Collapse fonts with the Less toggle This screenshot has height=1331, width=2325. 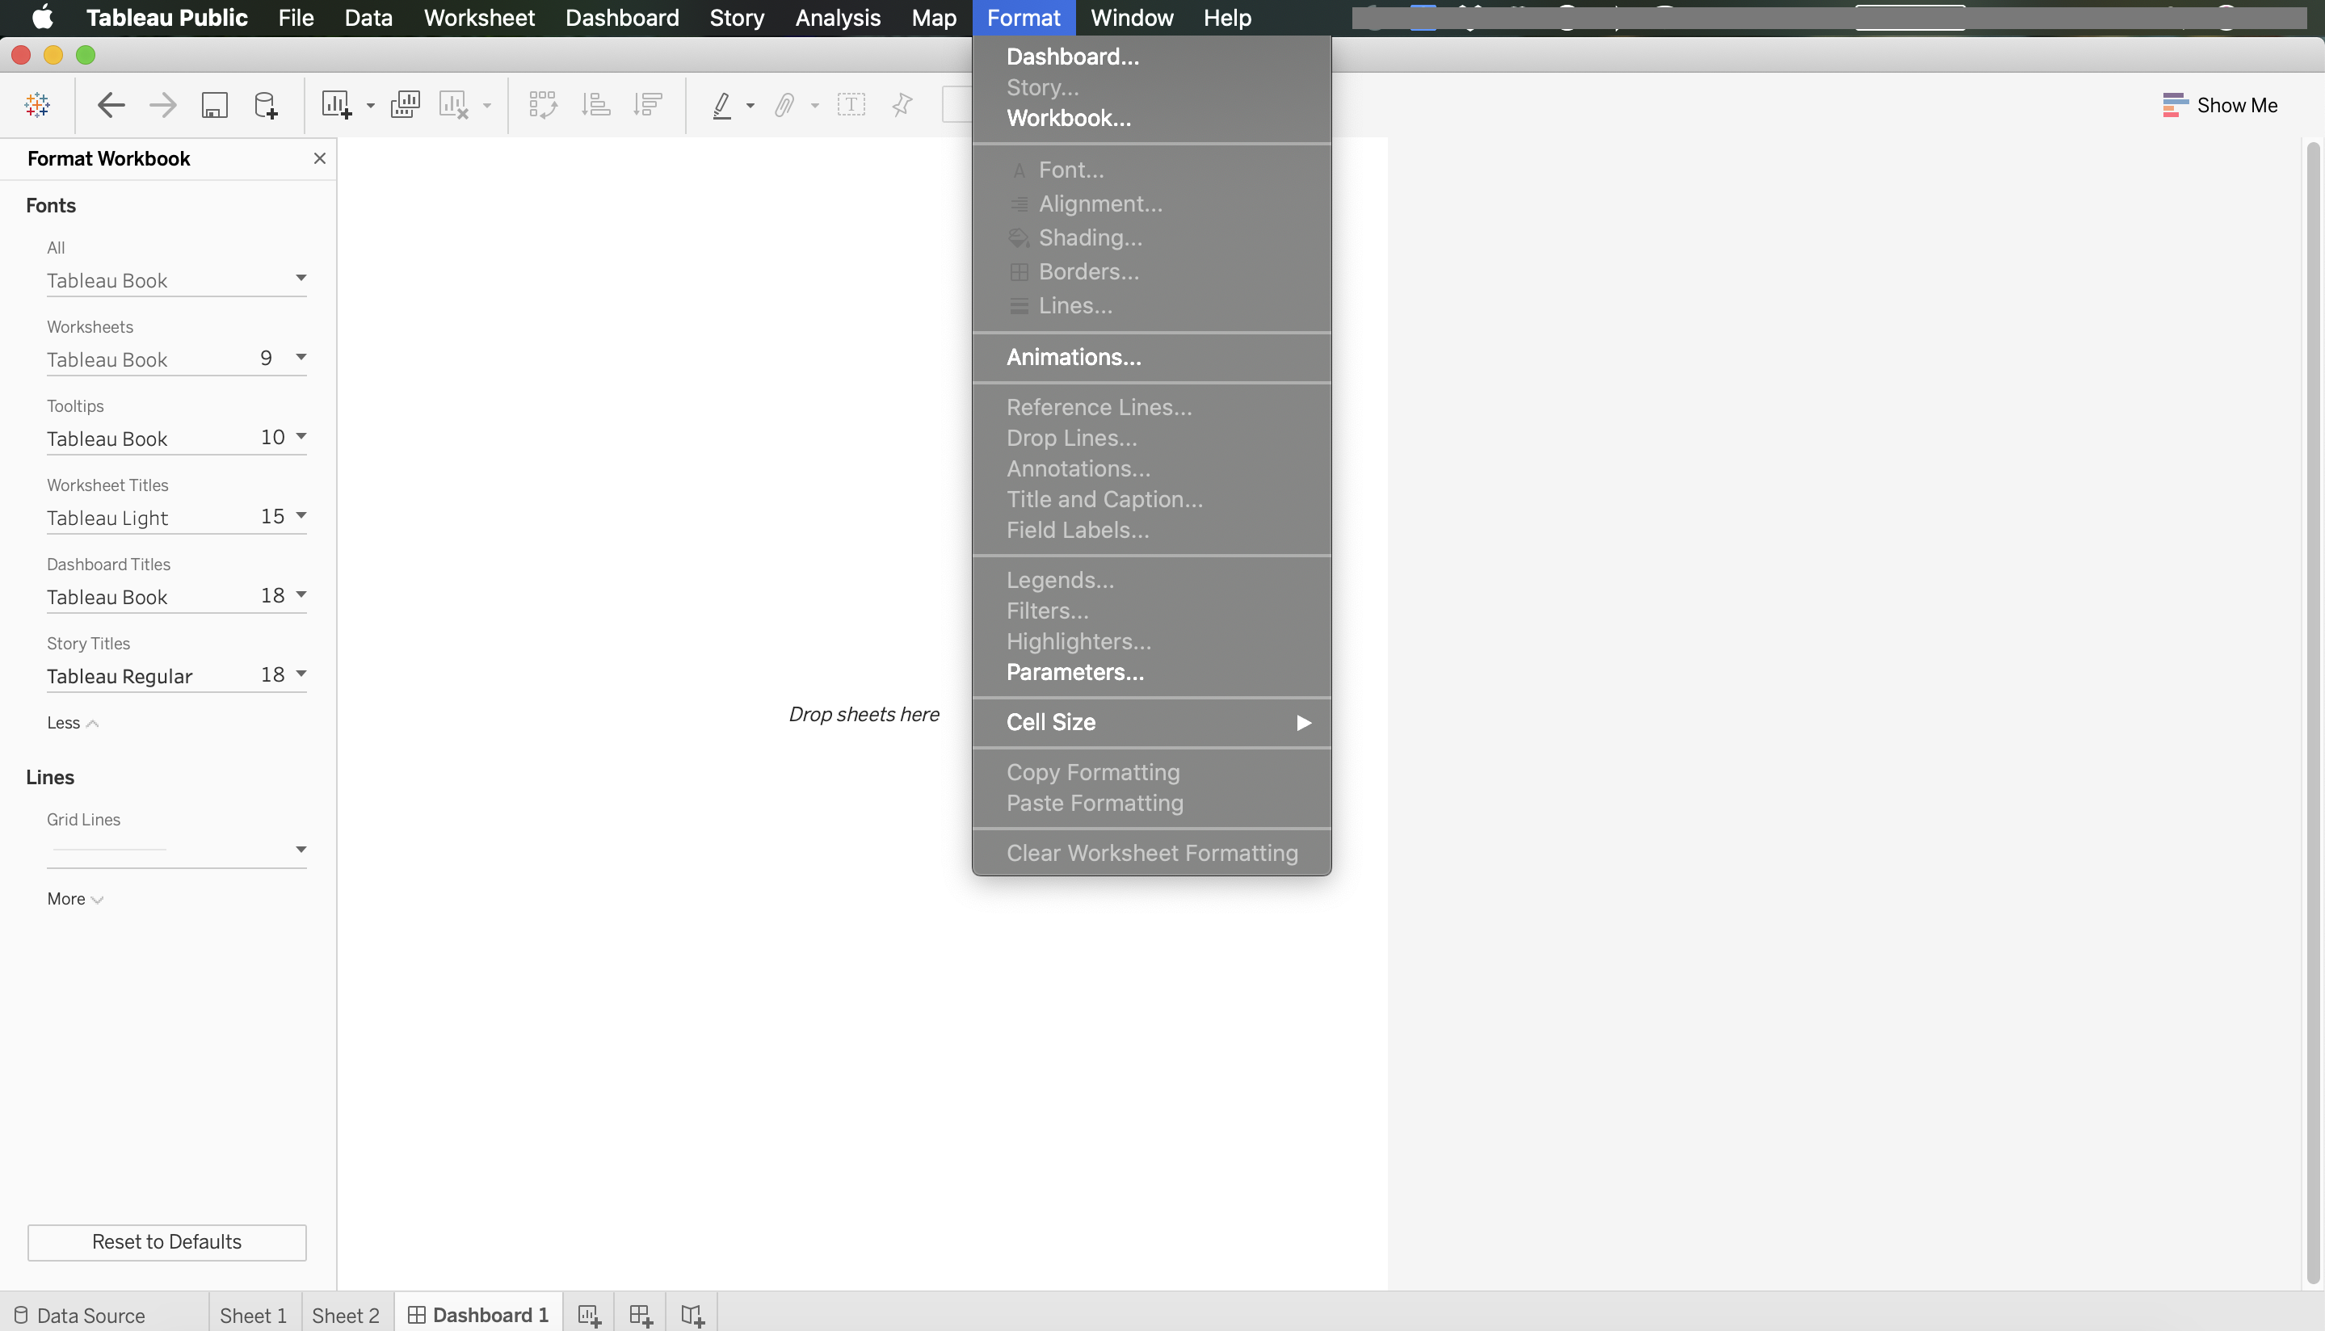(72, 723)
